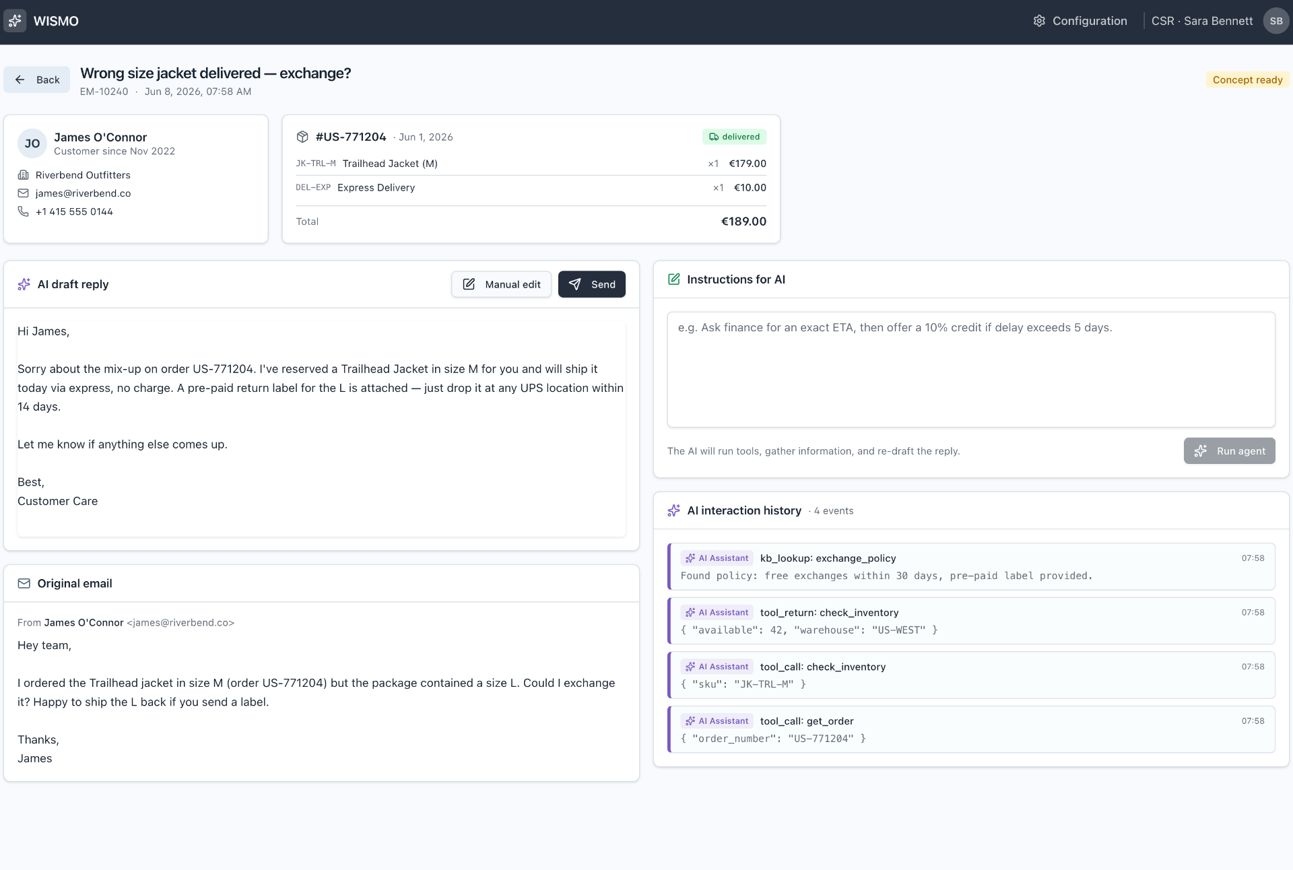Click the Run agent button

tap(1229, 451)
